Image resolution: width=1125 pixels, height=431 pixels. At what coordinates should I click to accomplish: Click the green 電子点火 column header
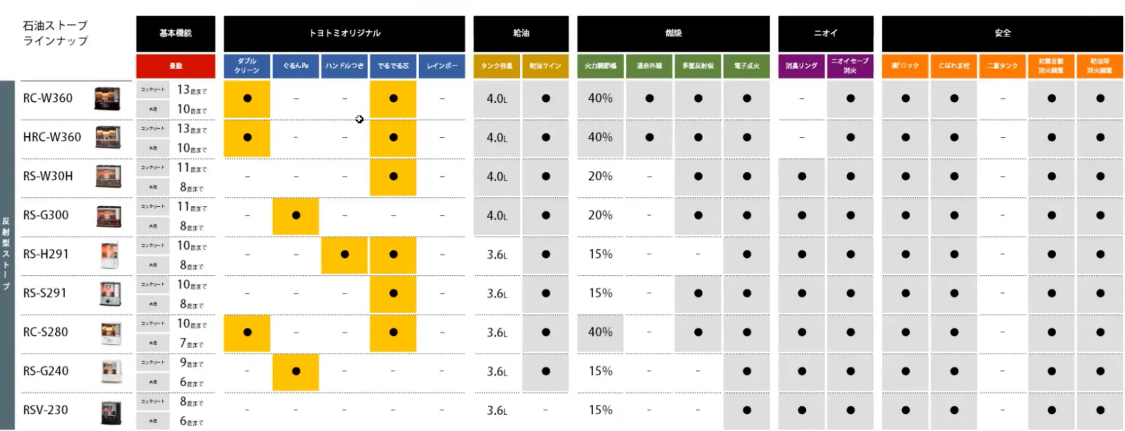click(746, 66)
